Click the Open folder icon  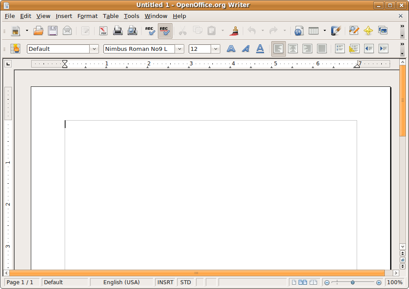tap(39, 31)
